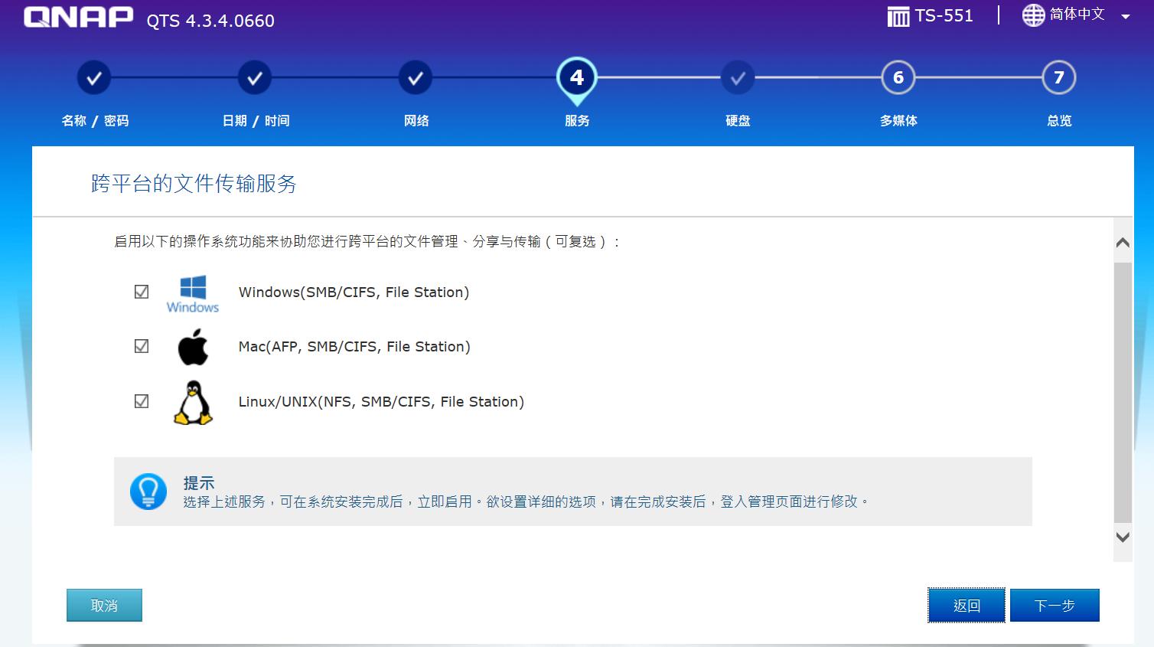1154x647 pixels.
Task: Click the scrollbar up arrow
Action: point(1122,241)
